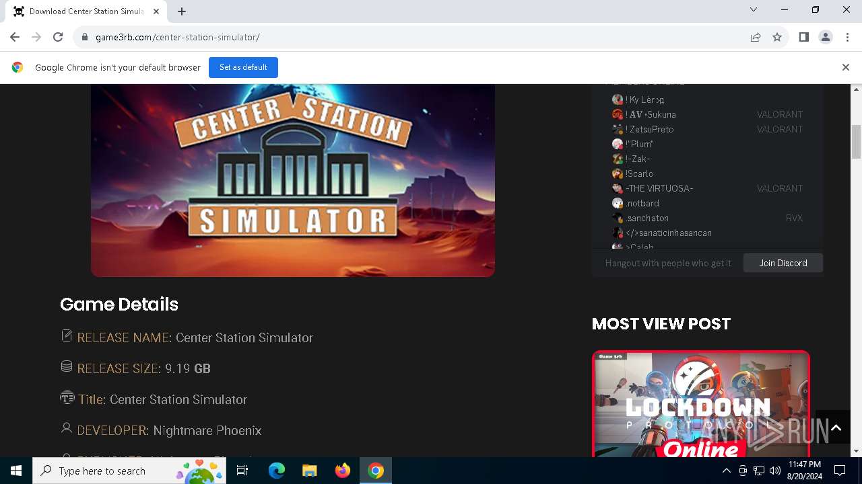Click ! ZetsuPreto avatar icon
Screen dimensions: 862x484
(x=618, y=129)
